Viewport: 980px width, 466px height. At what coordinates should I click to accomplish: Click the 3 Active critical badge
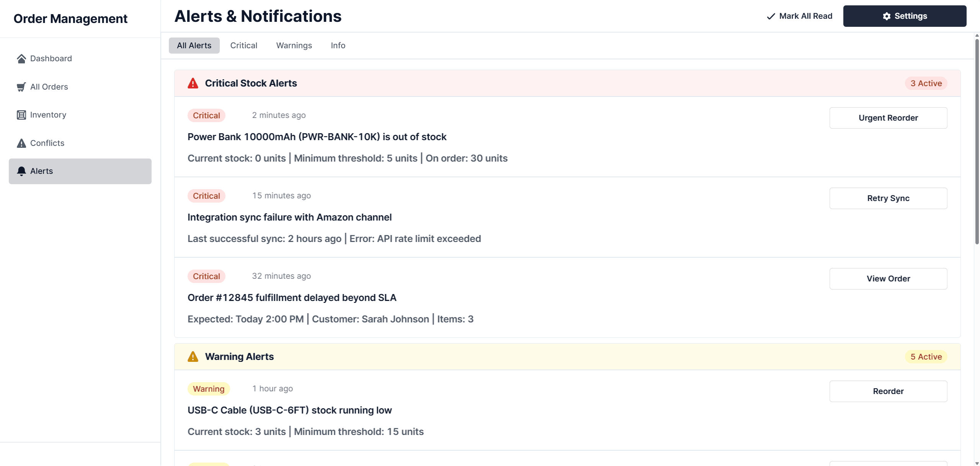(926, 83)
